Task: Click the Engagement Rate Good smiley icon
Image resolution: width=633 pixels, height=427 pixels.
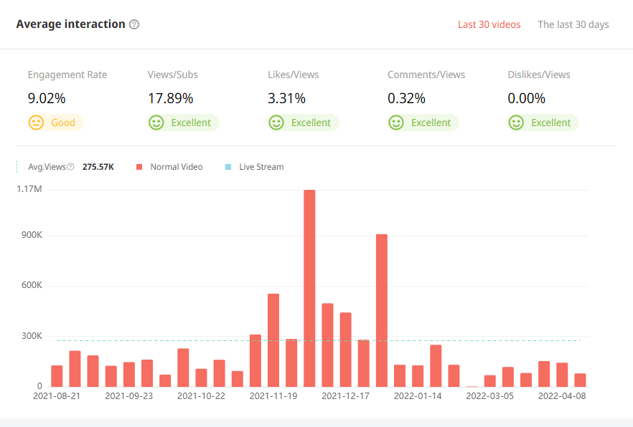Action: coord(36,123)
